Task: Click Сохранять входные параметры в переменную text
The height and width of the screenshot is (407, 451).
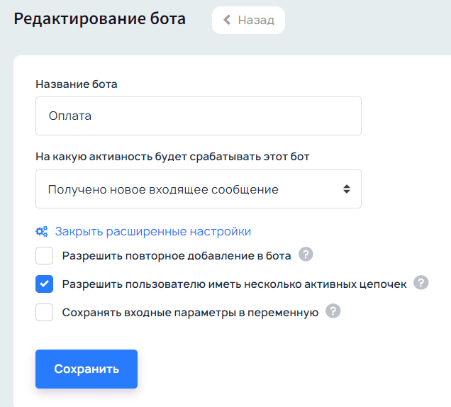Action: (x=191, y=313)
